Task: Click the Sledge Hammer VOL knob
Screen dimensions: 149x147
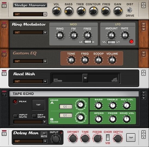Action: 57,11
